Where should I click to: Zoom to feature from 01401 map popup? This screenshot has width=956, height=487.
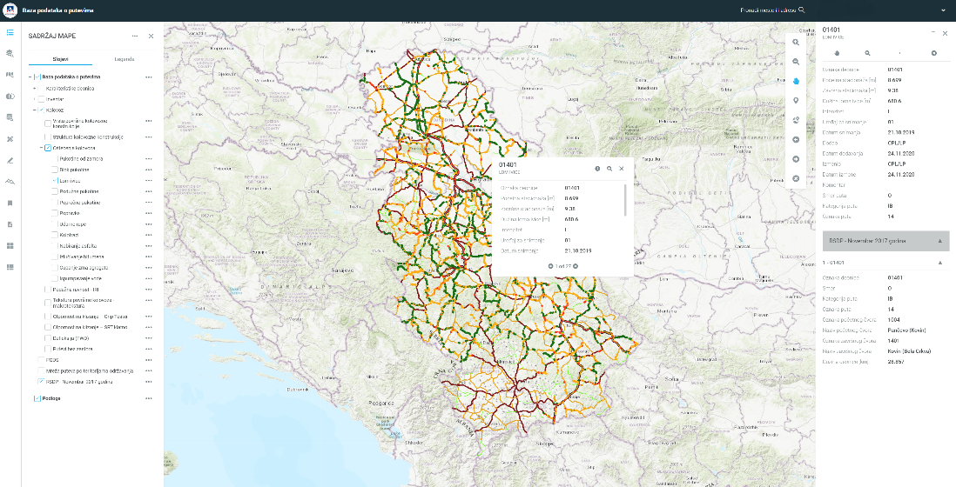(609, 169)
